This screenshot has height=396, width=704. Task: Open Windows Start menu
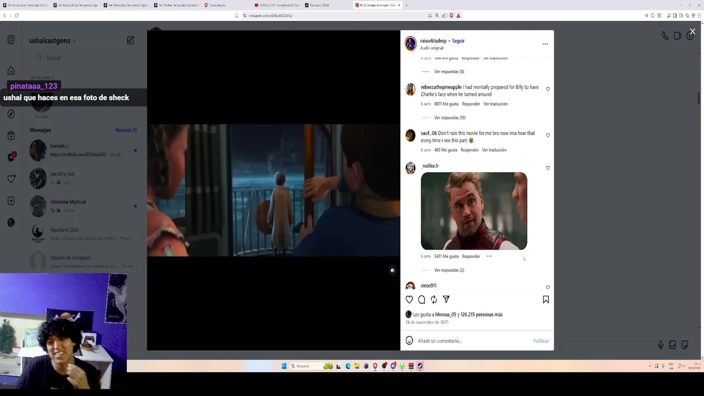pos(284,366)
